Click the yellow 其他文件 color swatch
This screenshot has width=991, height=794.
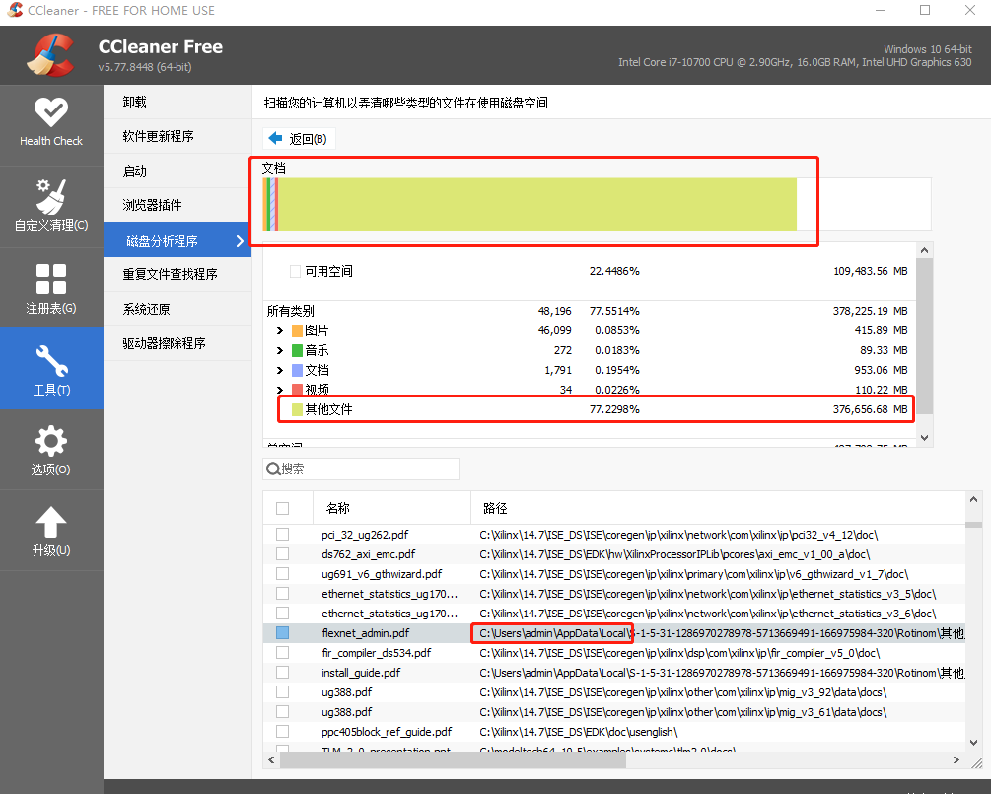[297, 409]
